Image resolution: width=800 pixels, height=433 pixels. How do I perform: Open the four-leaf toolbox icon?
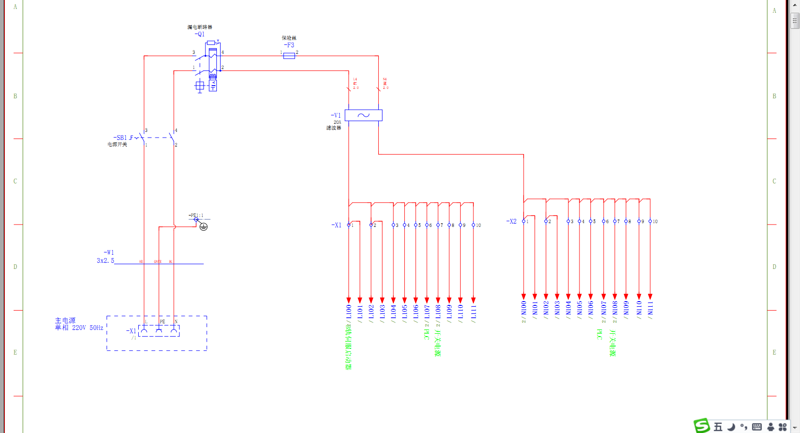point(783,427)
